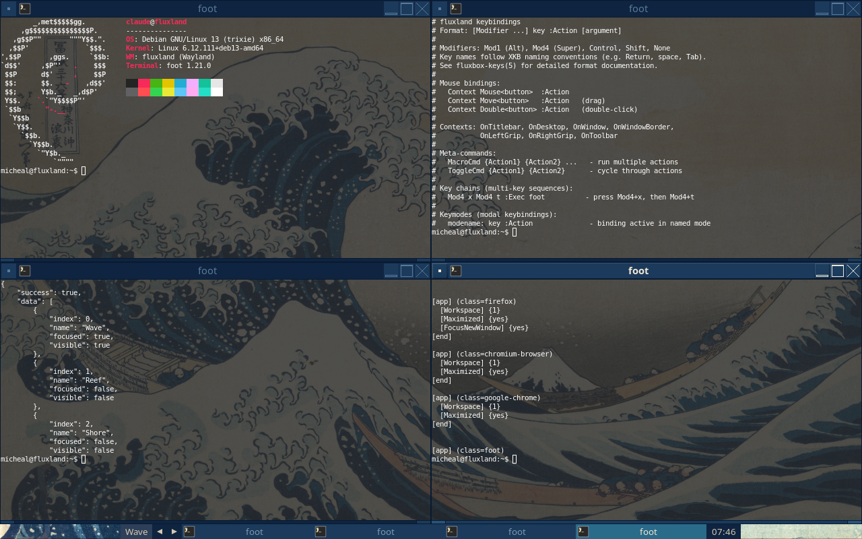Screen dimensions: 862x539
Task: Click the terminal icon in keybindings window titlebar
Action: pos(456,9)
